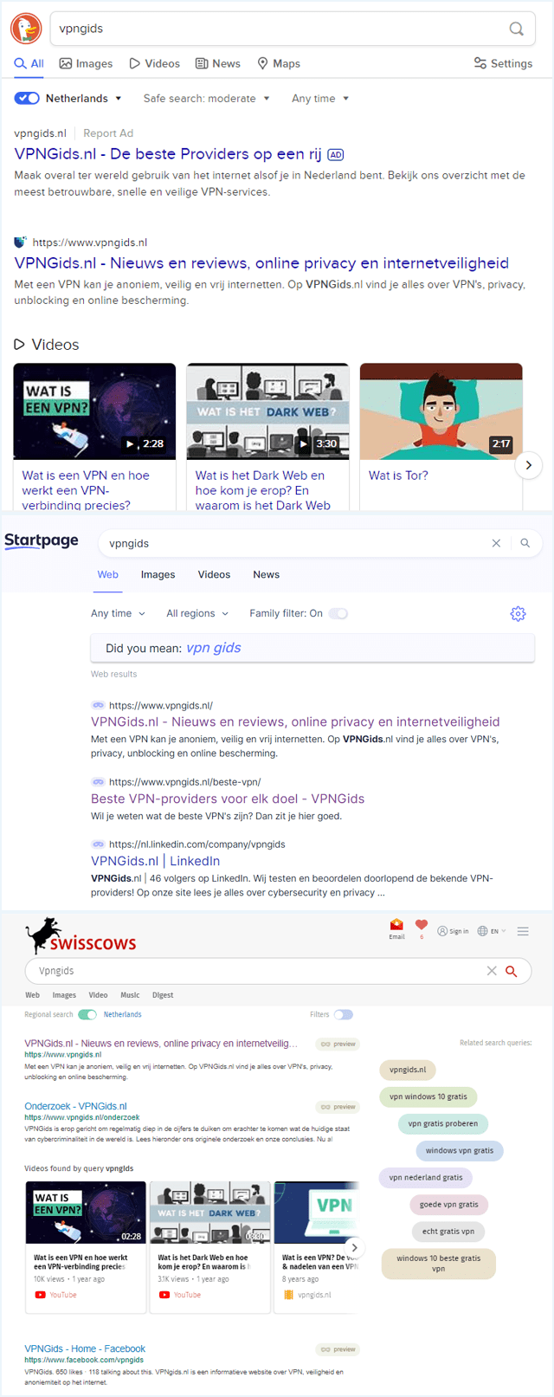
Task: Select the Startpage News tab
Action: (x=267, y=574)
